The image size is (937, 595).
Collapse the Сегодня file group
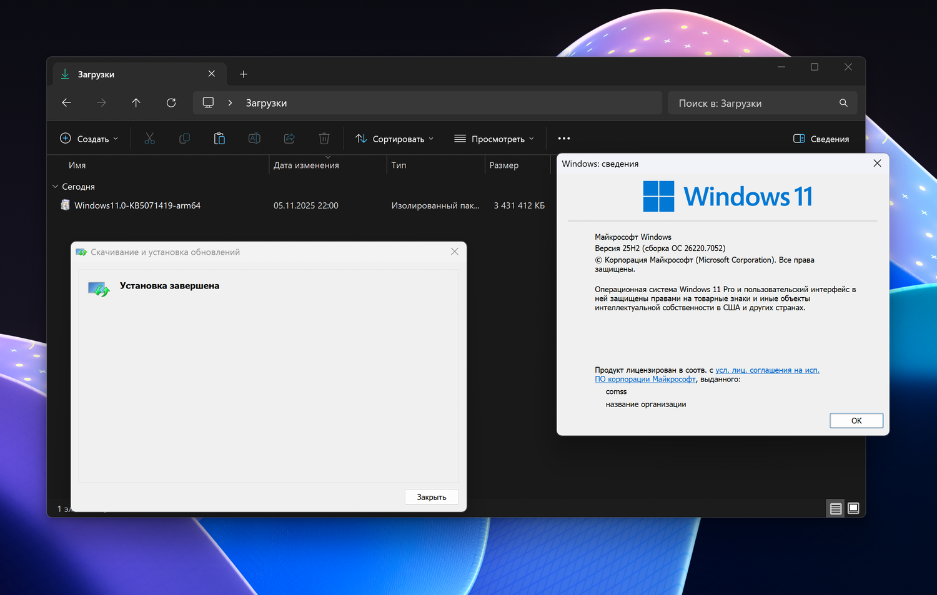(x=55, y=187)
